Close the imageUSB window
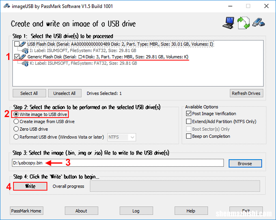Image resolution: width=276 pixels, height=220 pixels. click(266, 6)
